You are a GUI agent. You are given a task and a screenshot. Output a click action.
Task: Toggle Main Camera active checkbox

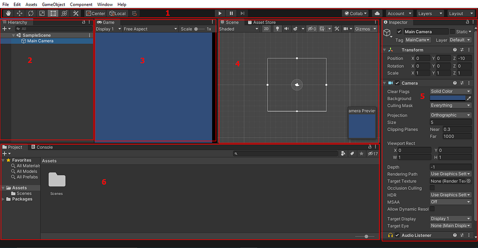(399, 32)
